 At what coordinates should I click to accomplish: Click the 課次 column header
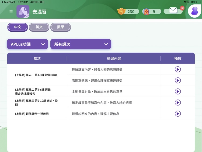point(37,58)
